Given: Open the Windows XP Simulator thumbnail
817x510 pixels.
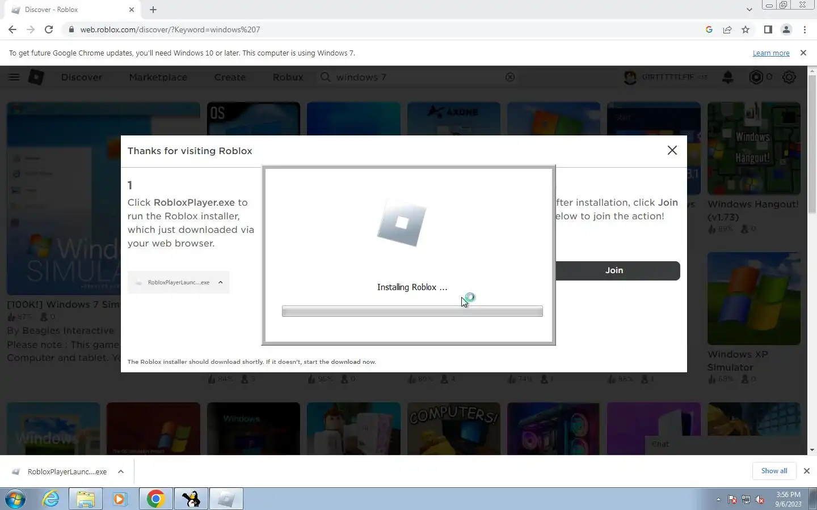Looking at the screenshot, I should click(753, 299).
